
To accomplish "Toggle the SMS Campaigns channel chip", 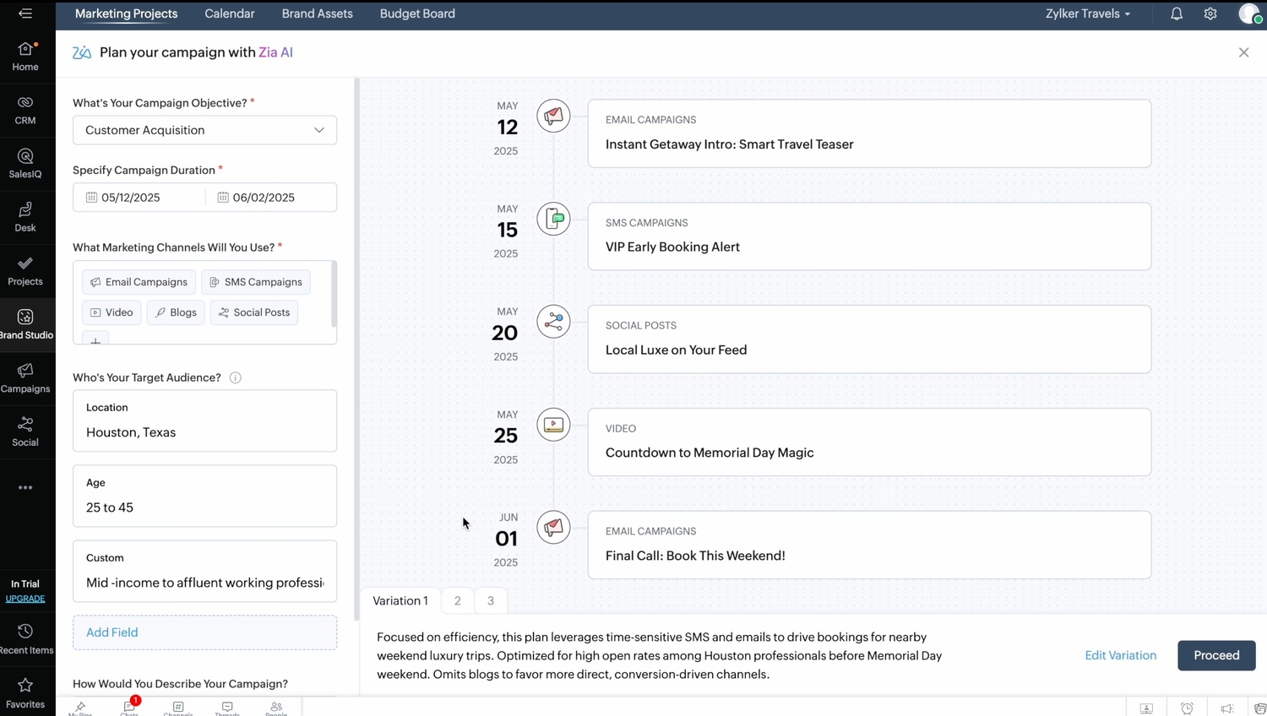I will click(x=256, y=282).
